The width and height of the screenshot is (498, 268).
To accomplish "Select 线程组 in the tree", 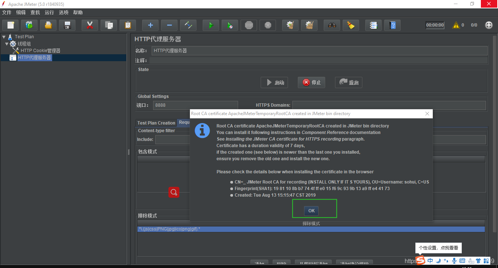I will [24, 44].
